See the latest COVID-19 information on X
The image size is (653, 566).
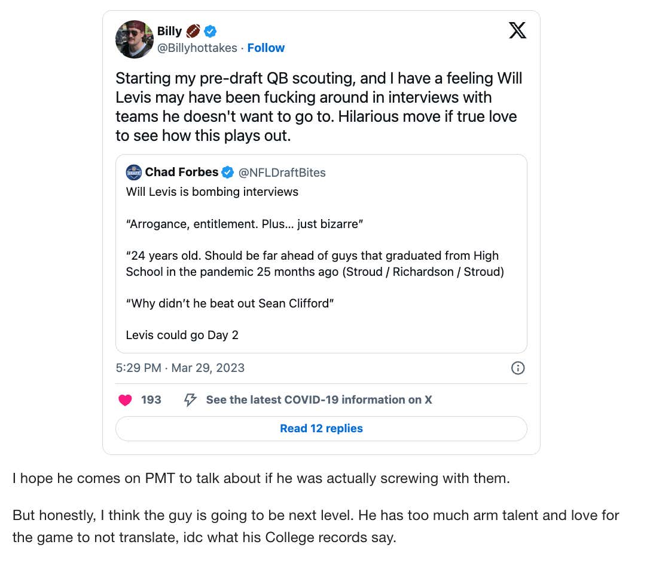319,400
